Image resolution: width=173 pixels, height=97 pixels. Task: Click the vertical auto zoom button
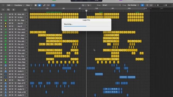[147, 5]
